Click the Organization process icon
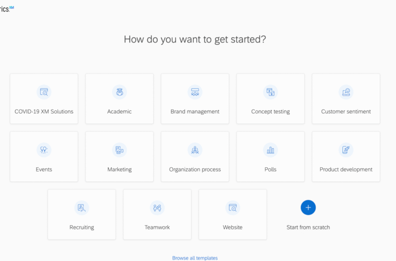 point(195,150)
